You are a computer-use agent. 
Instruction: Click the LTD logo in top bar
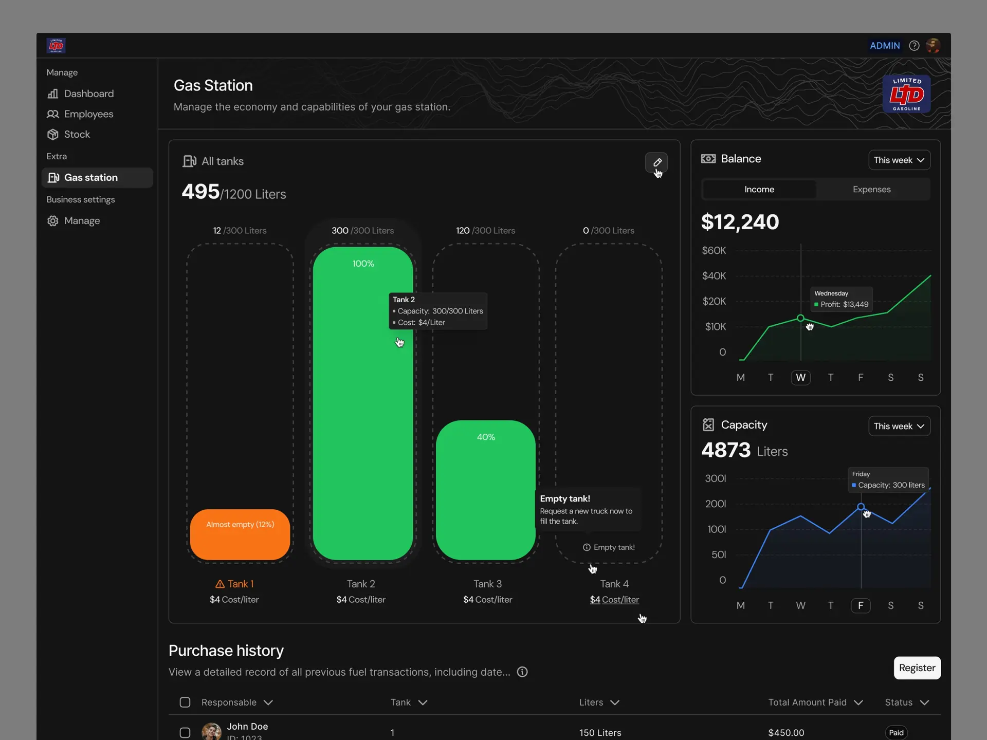click(56, 46)
